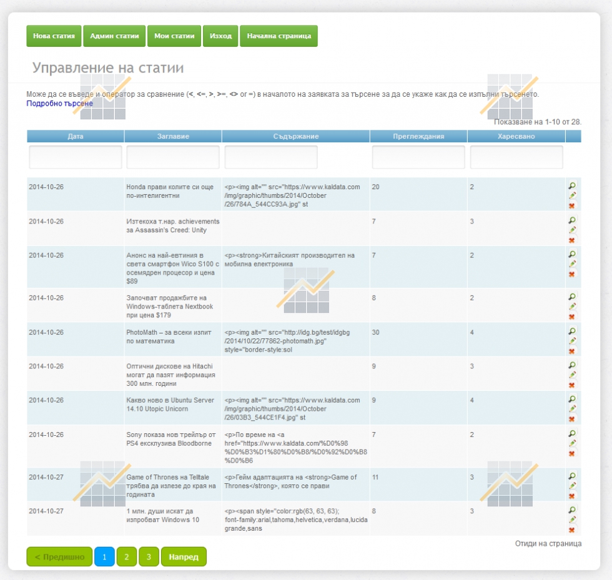Image resolution: width=612 pixels, height=580 pixels.
Task: Delete the Hitachi optical discs article
Action: point(571,385)
